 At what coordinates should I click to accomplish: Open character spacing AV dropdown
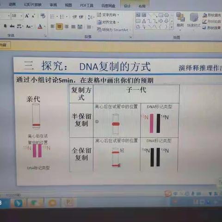(20, 26)
